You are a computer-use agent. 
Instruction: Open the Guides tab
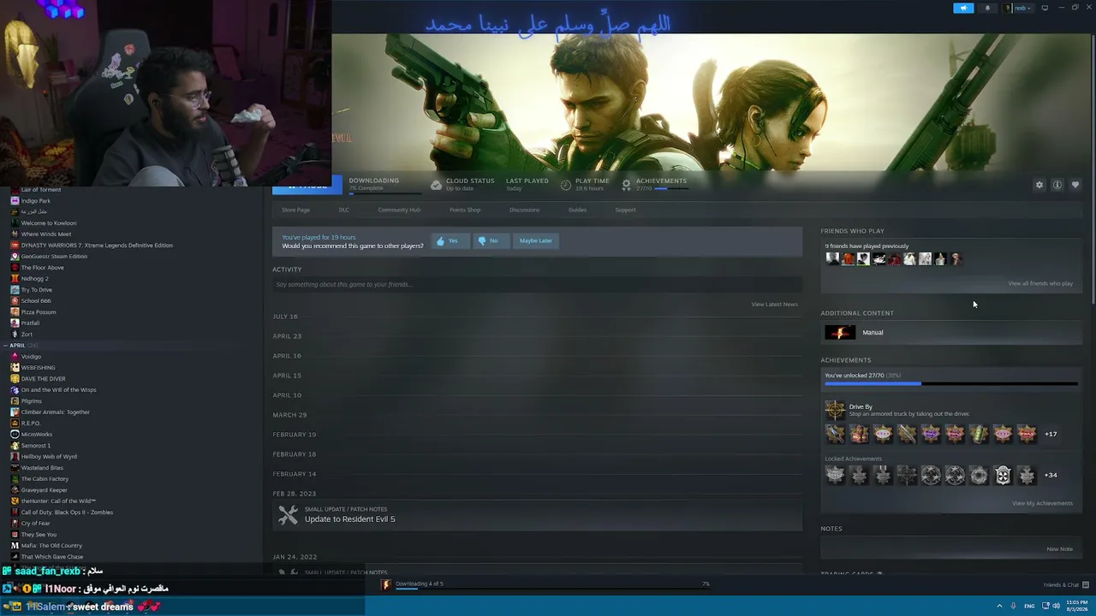point(577,210)
